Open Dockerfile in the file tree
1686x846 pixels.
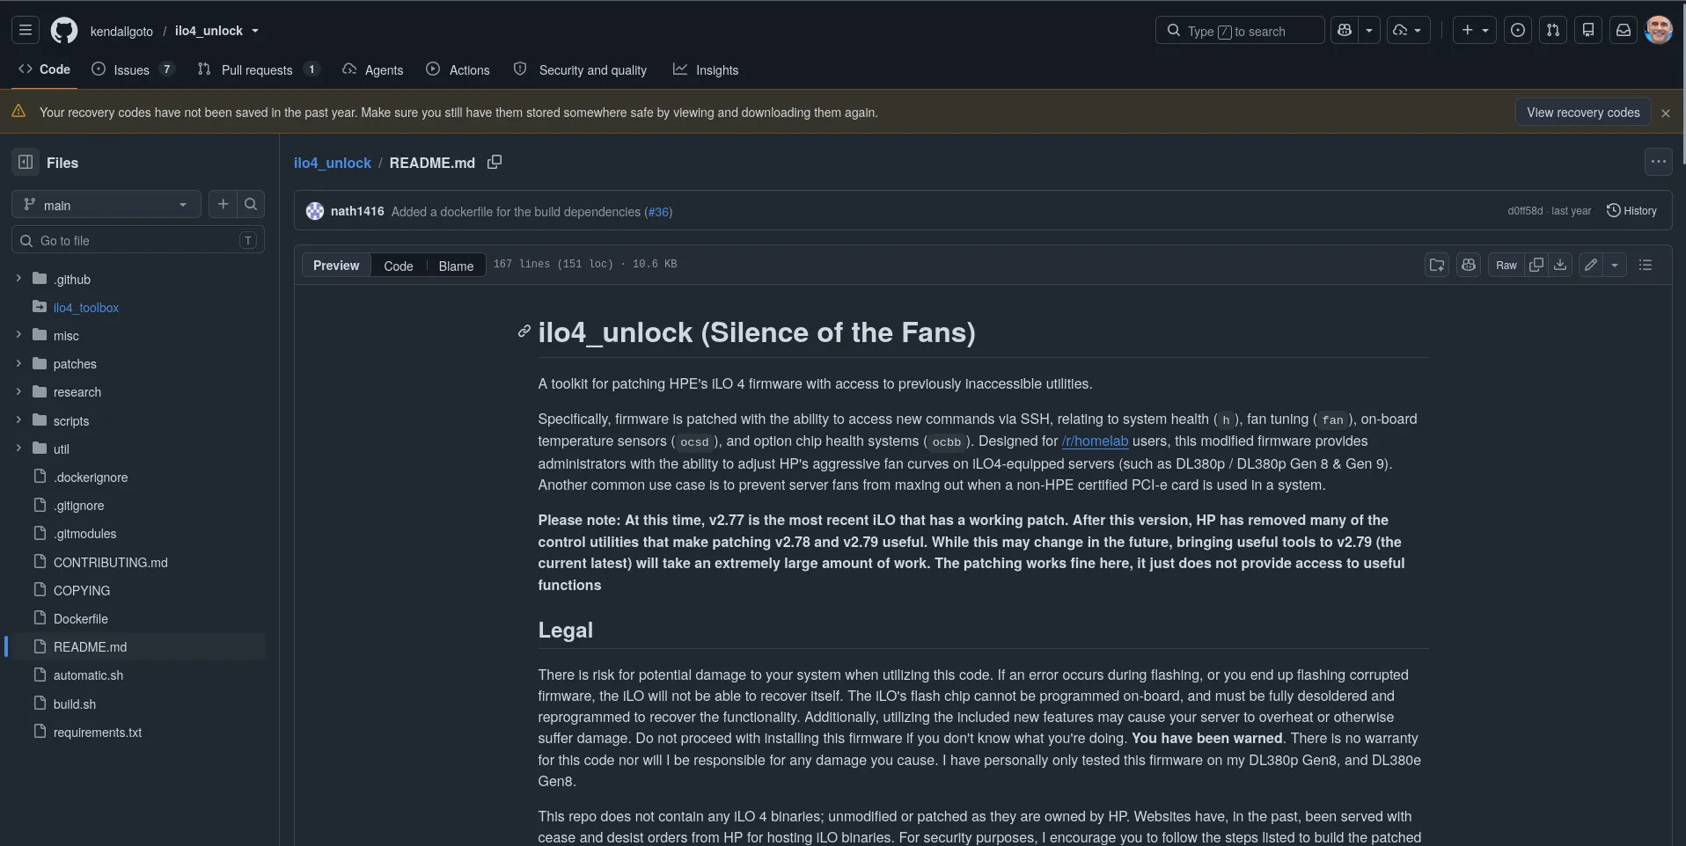tap(81, 619)
